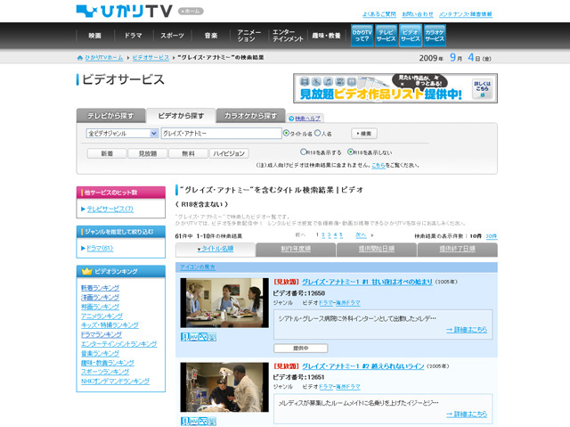Click the 新着 filter button
This screenshot has height=427, width=570.
point(107,153)
